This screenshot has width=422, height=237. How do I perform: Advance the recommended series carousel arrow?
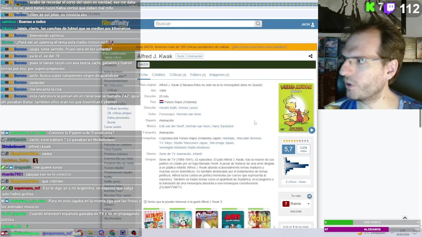click(274, 227)
